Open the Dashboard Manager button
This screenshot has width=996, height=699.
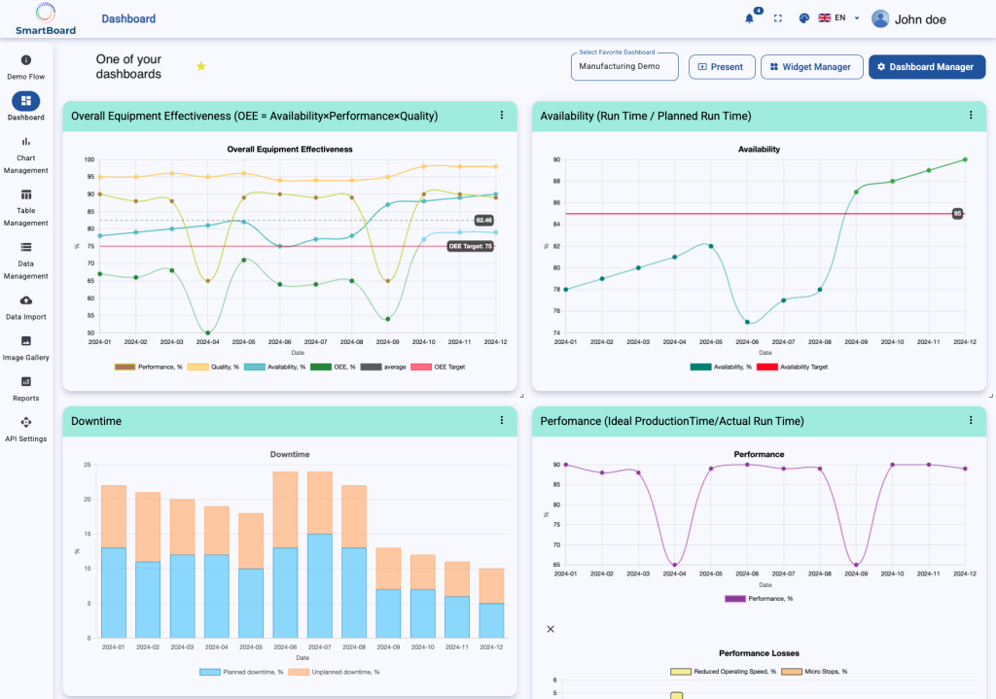pos(926,67)
